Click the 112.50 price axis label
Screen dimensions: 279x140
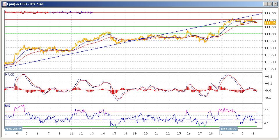[x=269, y=13]
